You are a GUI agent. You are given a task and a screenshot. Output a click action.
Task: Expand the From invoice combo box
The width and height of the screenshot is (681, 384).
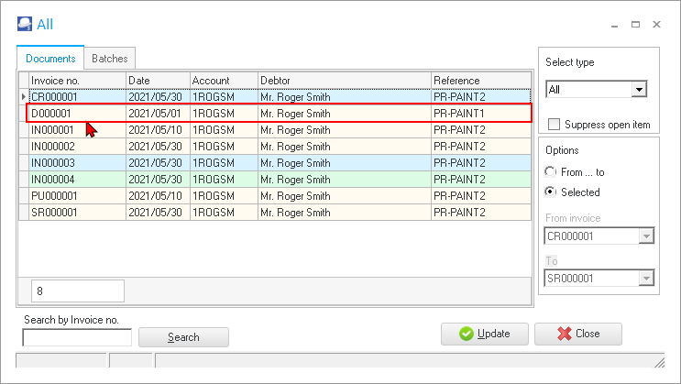[648, 236]
